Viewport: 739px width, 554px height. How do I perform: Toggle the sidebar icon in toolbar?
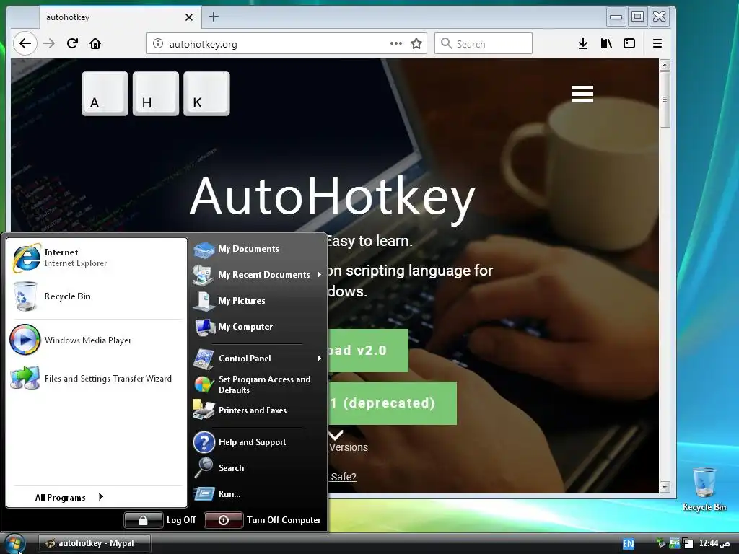point(629,44)
